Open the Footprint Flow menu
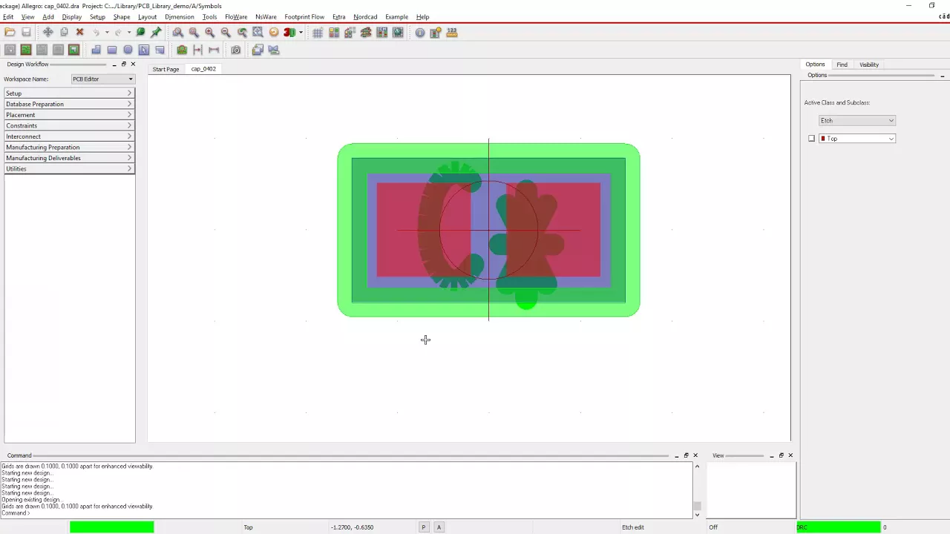Image resolution: width=950 pixels, height=534 pixels. [x=304, y=16]
